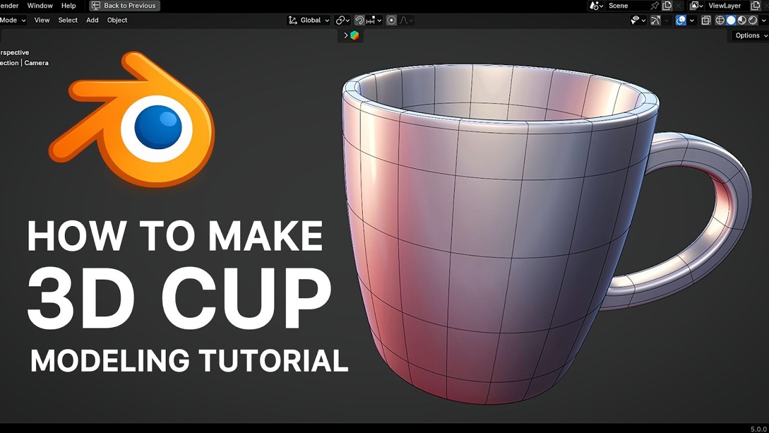
Task: Click the ViewLayer name field
Action: pyautogui.click(x=727, y=5)
